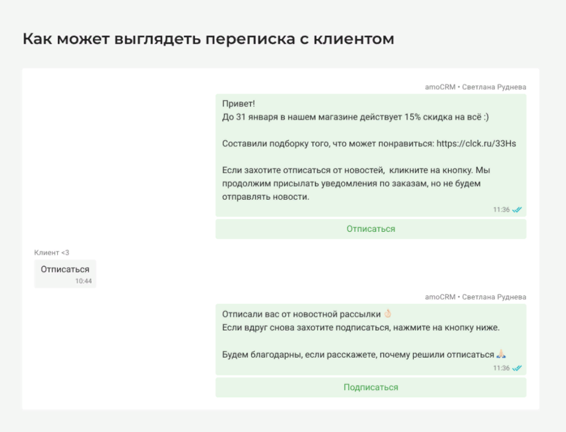Click the 'Привет!' greeting text

pos(239,104)
